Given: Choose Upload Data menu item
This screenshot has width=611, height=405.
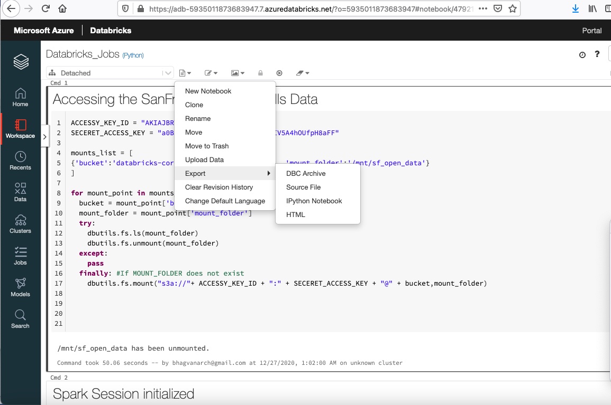Looking at the screenshot, I should click(225, 160).
